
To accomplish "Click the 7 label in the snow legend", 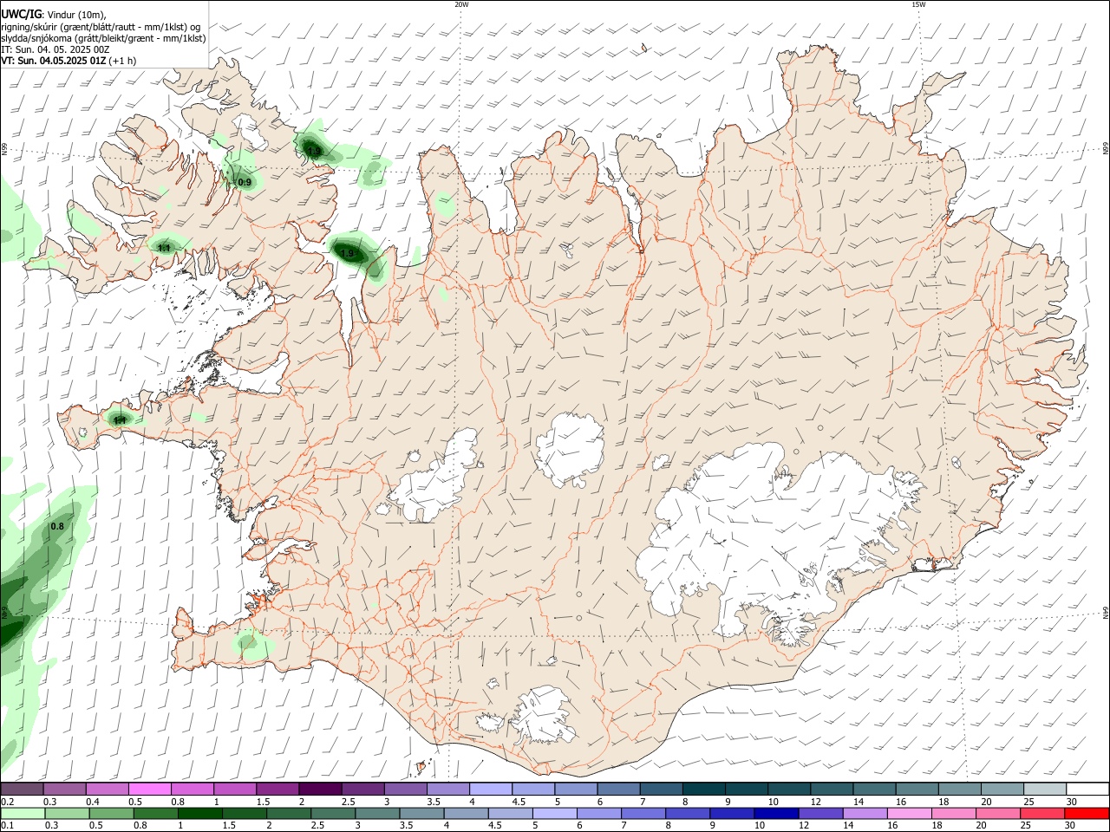I will [x=642, y=802].
